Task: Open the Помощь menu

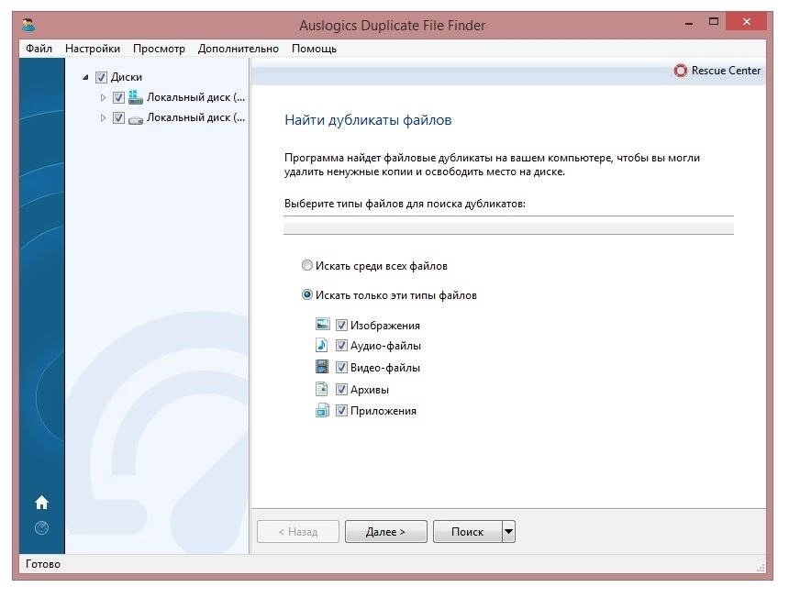Action: (x=314, y=49)
